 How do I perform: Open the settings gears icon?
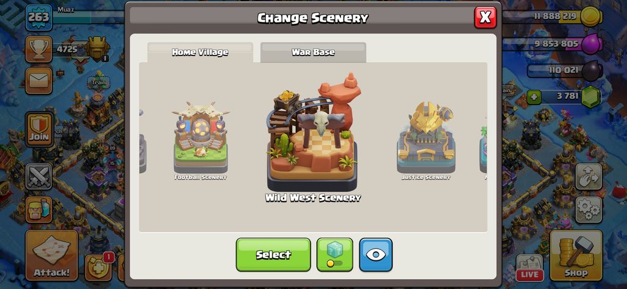point(589,210)
